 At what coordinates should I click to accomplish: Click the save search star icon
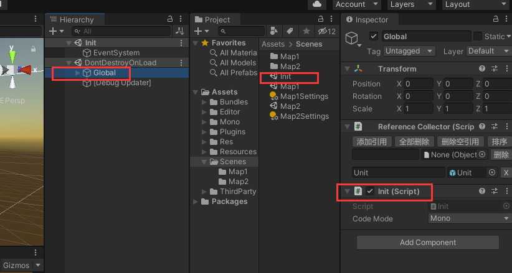coord(306,31)
